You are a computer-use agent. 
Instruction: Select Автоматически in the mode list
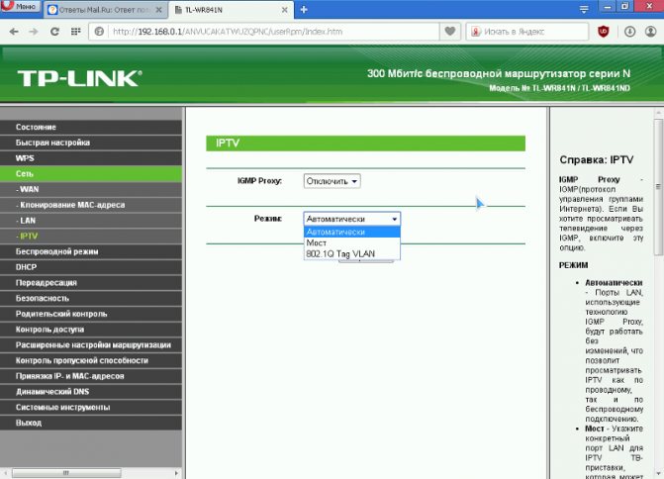pyautogui.click(x=351, y=232)
